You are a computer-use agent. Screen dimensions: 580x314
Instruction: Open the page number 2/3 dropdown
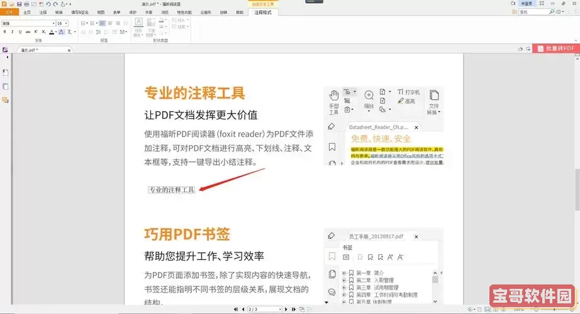click(x=280, y=309)
